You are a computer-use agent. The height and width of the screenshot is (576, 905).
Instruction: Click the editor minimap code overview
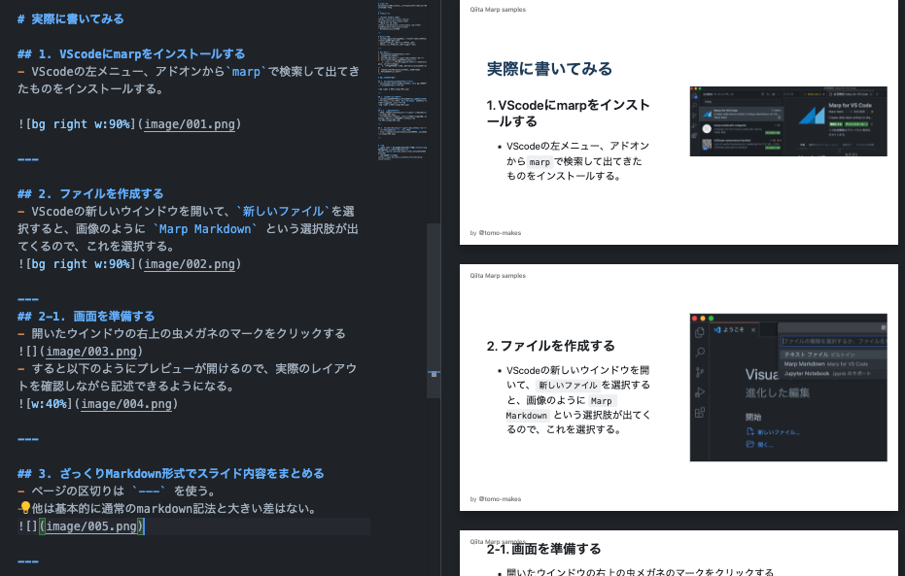(402, 81)
